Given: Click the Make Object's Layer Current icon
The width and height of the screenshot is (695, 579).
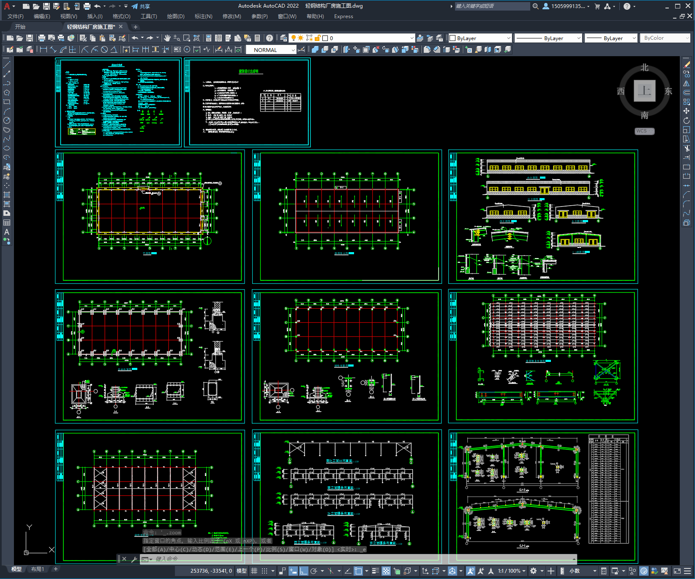Looking at the screenshot, I should tap(420, 38).
